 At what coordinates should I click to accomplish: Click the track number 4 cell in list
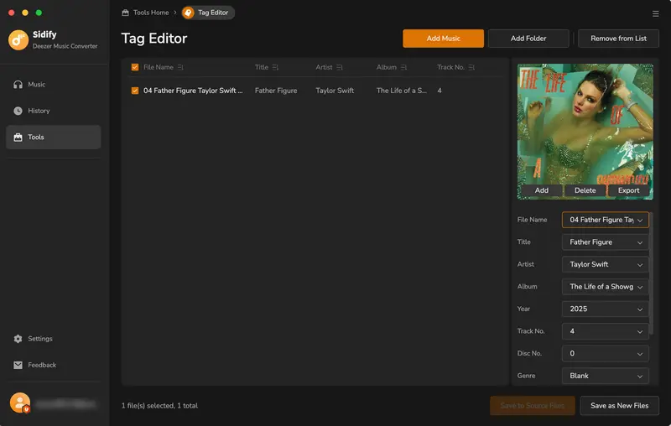coord(440,91)
